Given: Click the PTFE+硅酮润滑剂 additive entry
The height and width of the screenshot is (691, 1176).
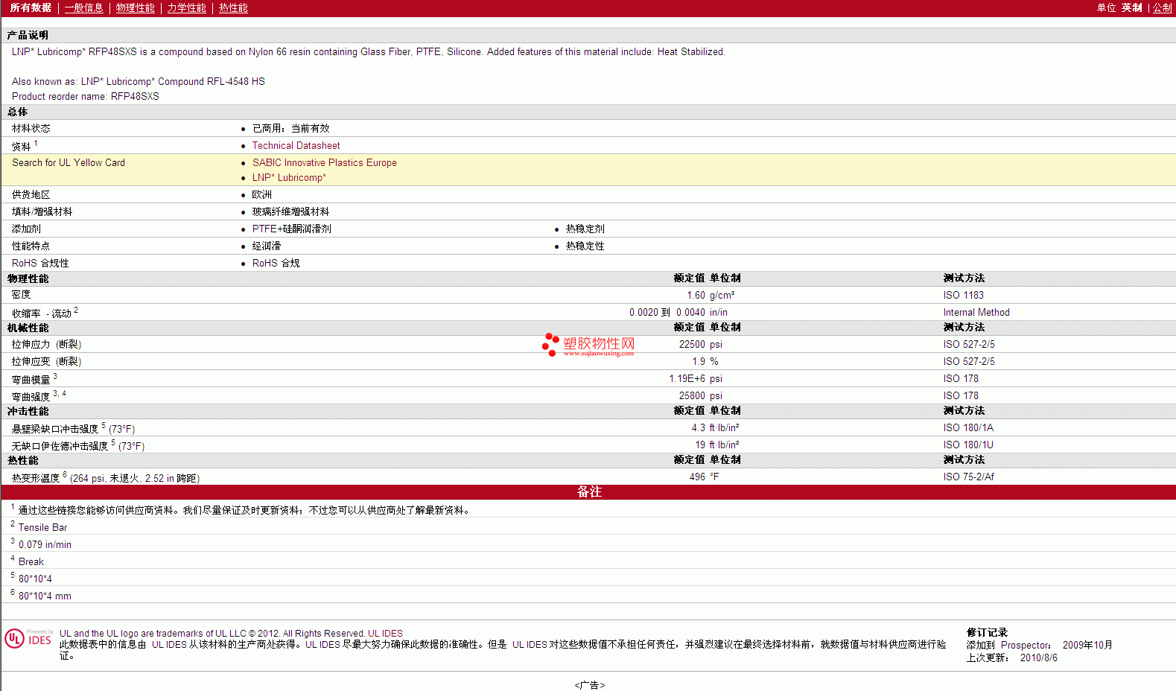Looking at the screenshot, I should (x=291, y=229).
